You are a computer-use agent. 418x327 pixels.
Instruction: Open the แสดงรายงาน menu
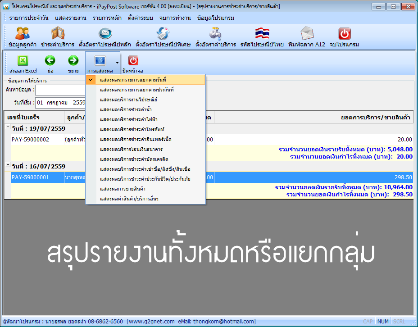71,18
